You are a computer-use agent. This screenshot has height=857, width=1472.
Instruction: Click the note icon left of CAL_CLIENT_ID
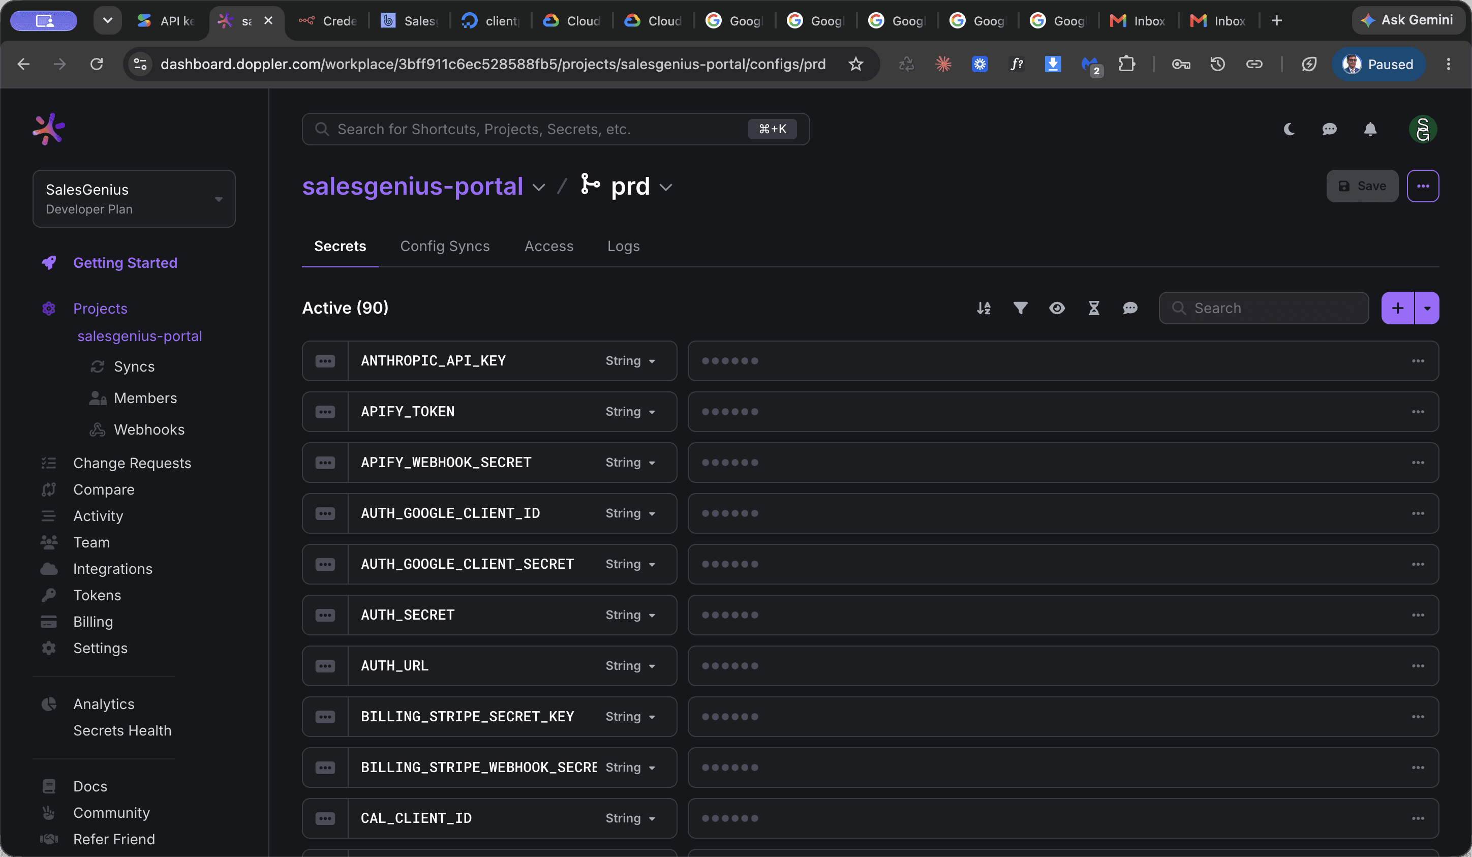coord(325,818)
